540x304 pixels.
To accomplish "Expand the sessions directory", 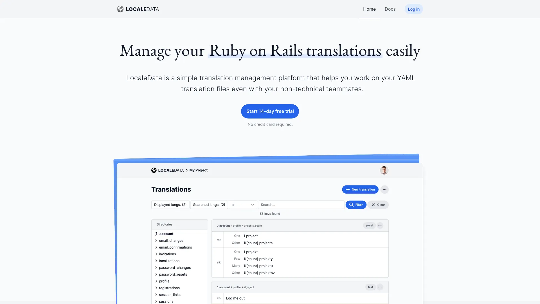I will pos(166,301).
